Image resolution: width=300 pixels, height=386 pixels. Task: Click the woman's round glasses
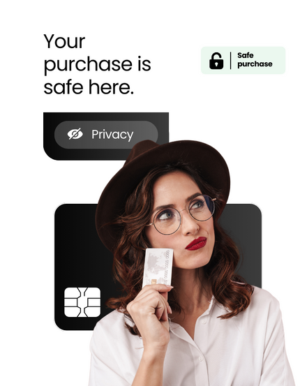(x=182, y=215)
